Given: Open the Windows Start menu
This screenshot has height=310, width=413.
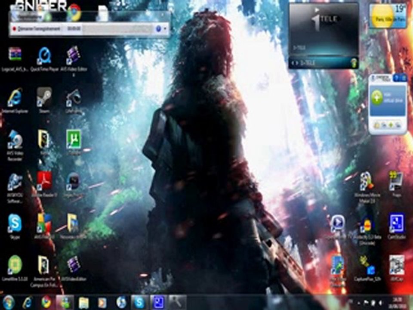Looking at the screenshot, I should [9, 302].
